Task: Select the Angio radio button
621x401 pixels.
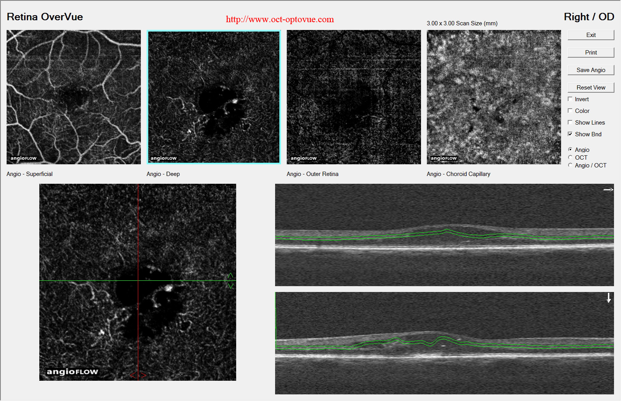Action: click(x=570, y=150)
